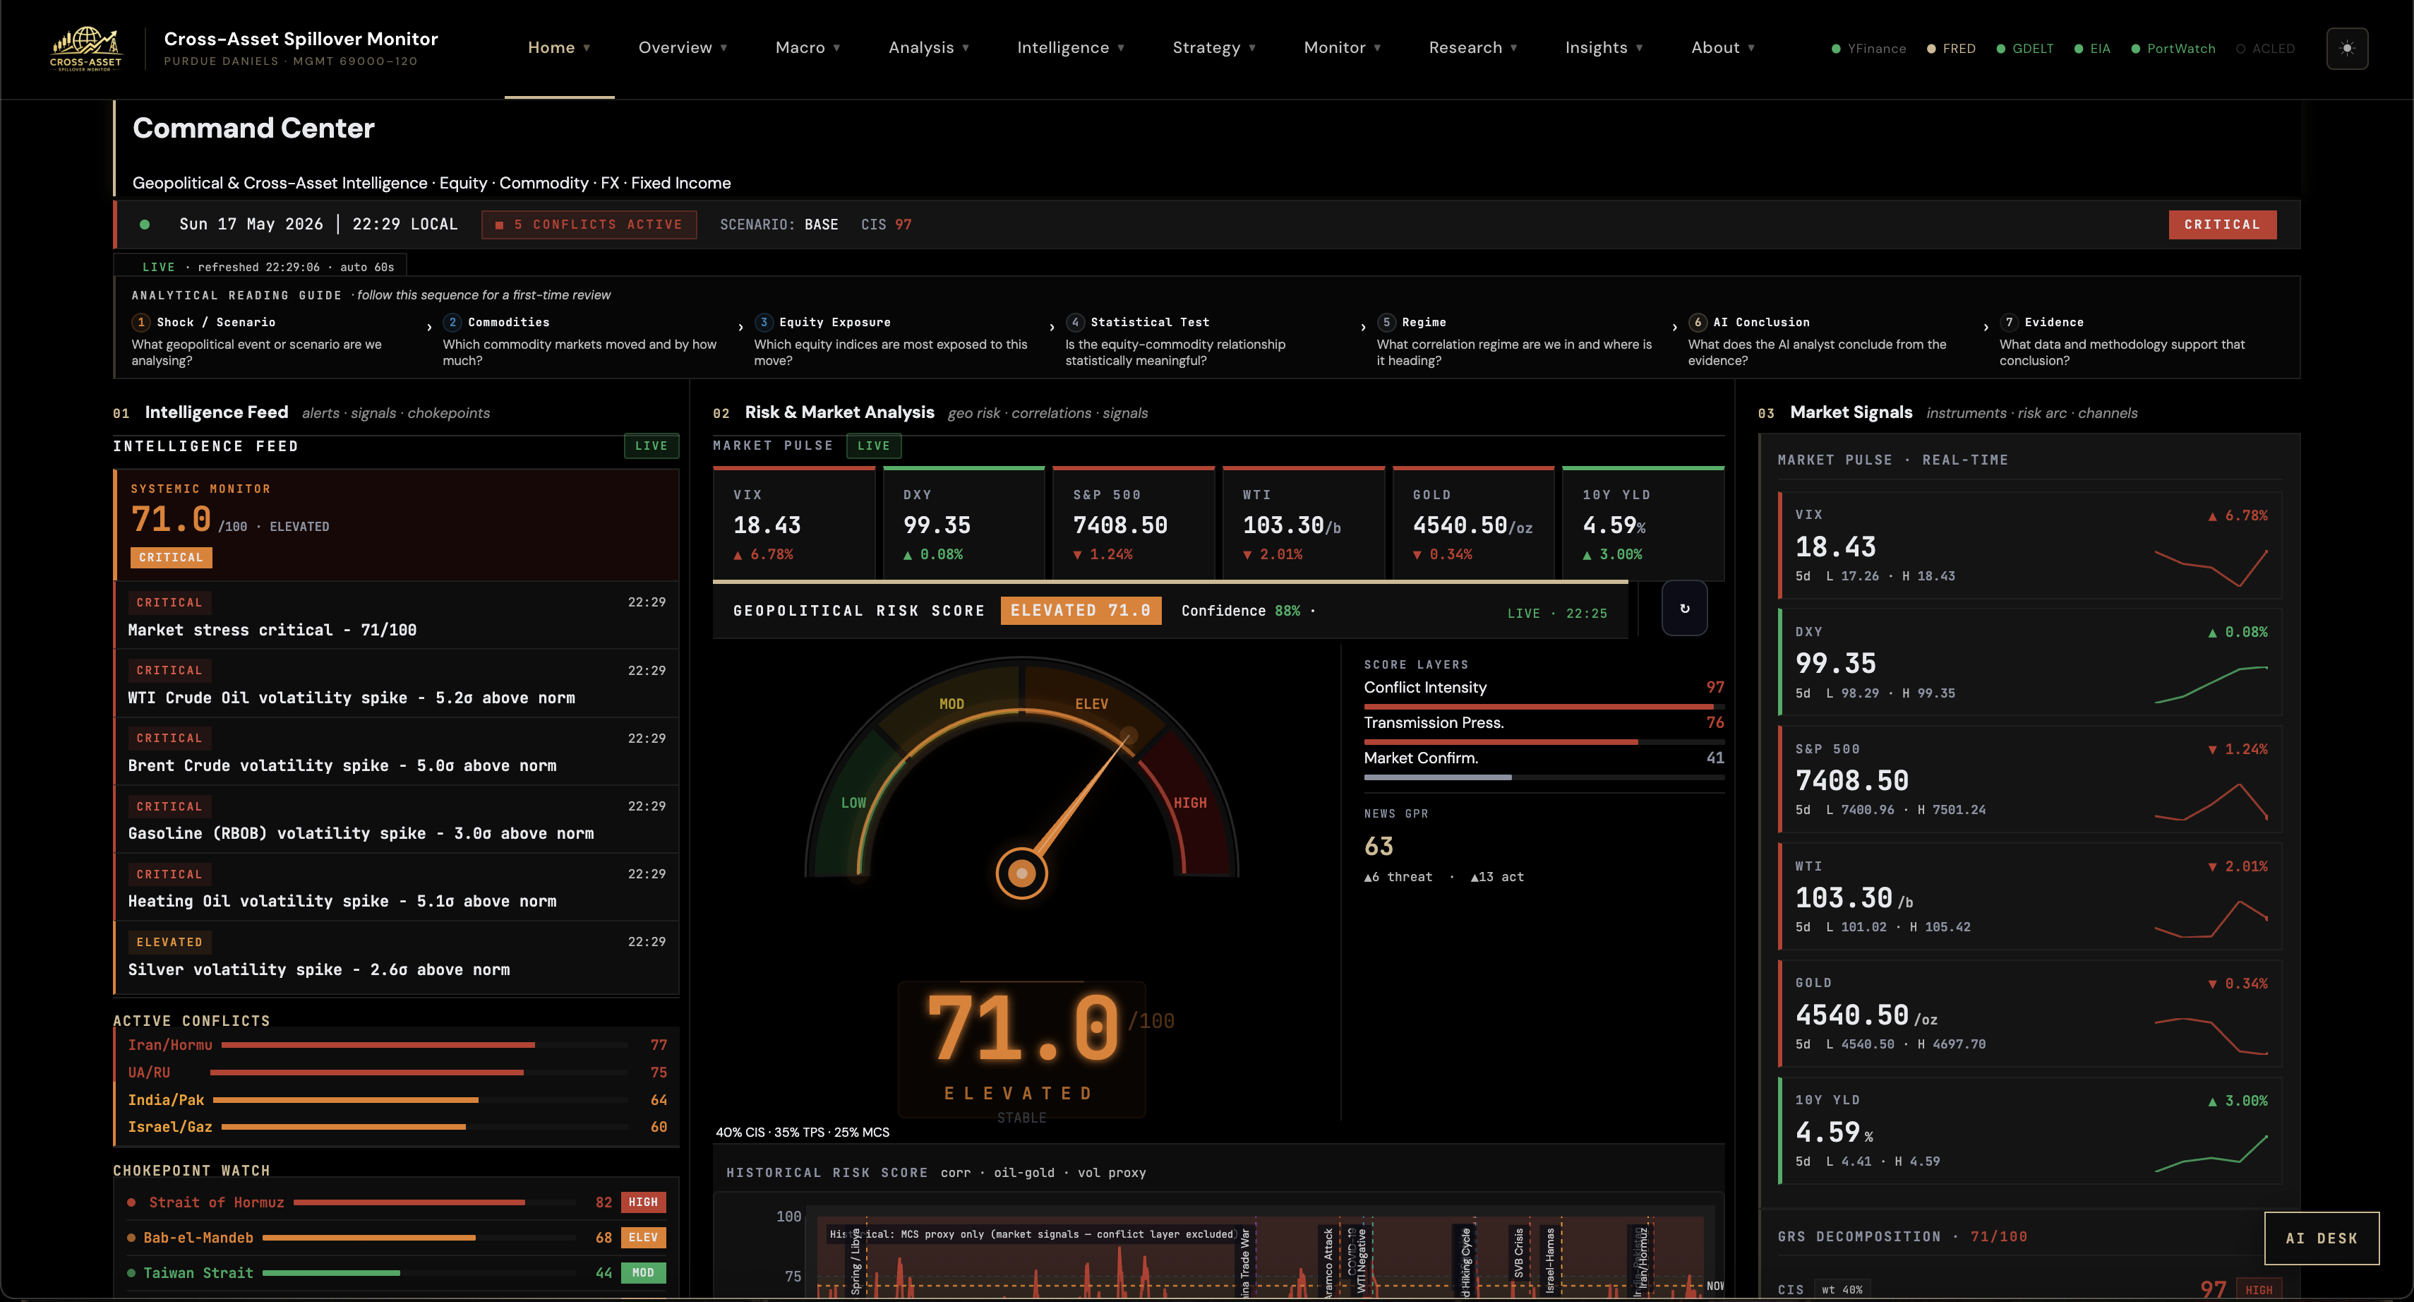The image size is (2414, 1302).
Task: Click the PortWatch data source indicator
Action: click(2172, 49)
